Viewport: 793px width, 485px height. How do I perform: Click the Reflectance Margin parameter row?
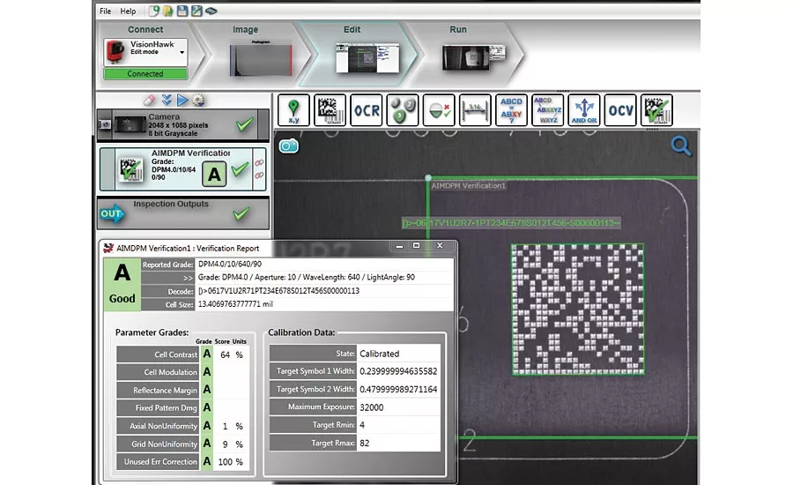pos(182,390)
